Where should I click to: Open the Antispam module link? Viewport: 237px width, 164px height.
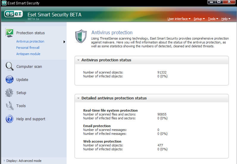28,54
